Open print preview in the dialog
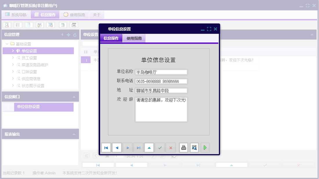Image resolution: width=319 pixels, height=179 pixels. tap(194, 147)
